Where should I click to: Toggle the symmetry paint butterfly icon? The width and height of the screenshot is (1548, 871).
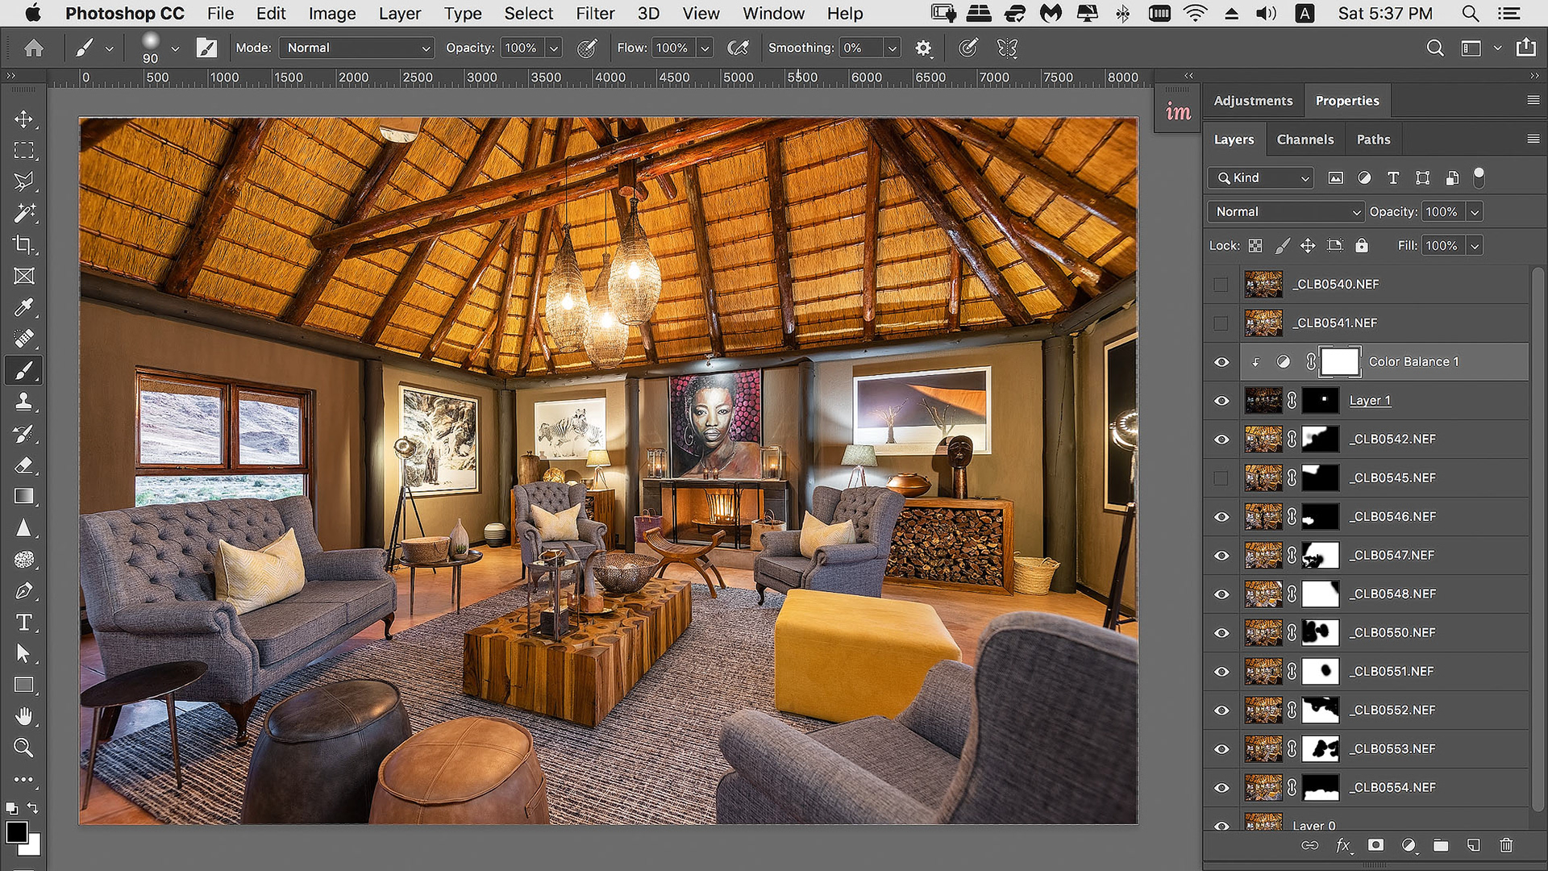click(1007, 48)
